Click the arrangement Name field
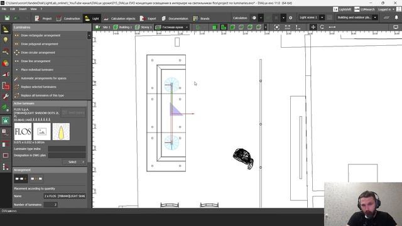 click(65, 196)
